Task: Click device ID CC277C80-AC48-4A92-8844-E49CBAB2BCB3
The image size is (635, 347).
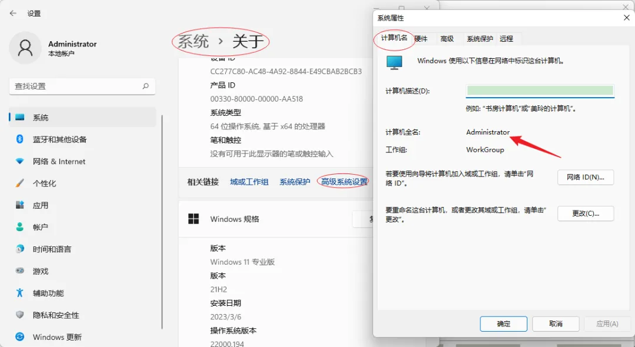Action: tap(286, 72)
